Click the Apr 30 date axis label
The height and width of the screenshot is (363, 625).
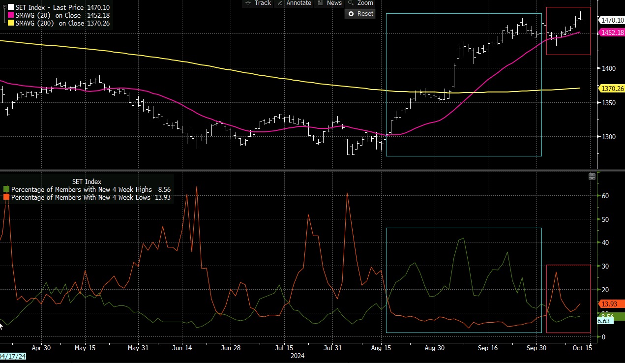coord(41,348)
